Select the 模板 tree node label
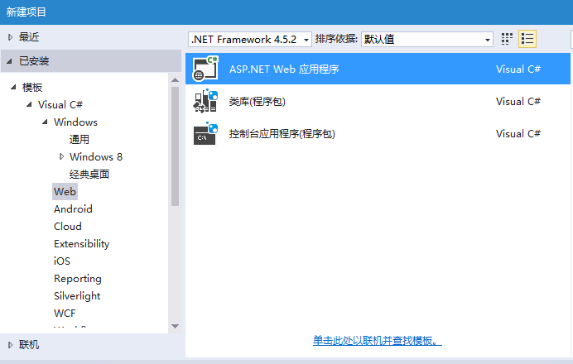Viewport: 573px width, 364px height. tap(32, 87)
